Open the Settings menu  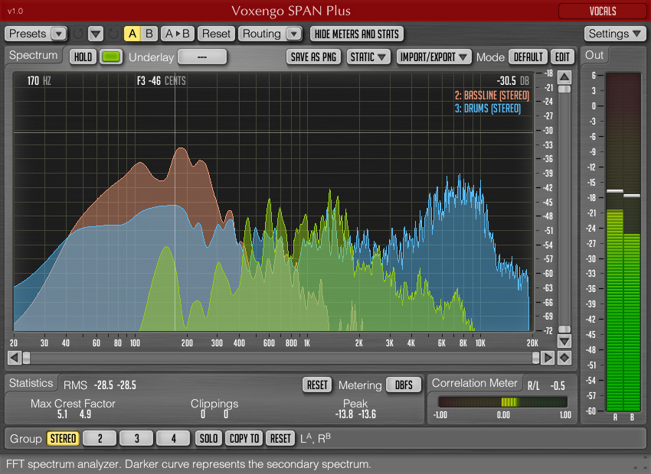pos(614,34)
